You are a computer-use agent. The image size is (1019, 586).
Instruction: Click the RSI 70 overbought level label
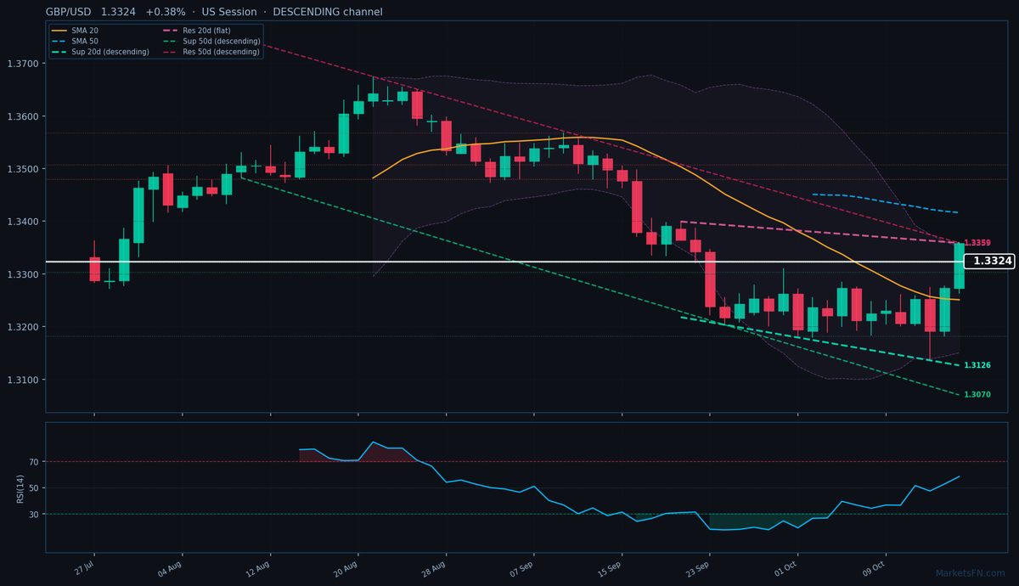(34, 462)
